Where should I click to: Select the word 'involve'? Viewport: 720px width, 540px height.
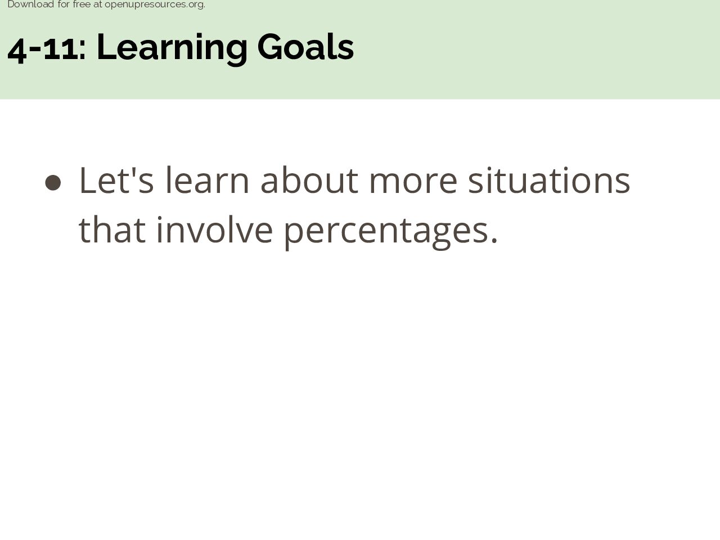point(214,229)
